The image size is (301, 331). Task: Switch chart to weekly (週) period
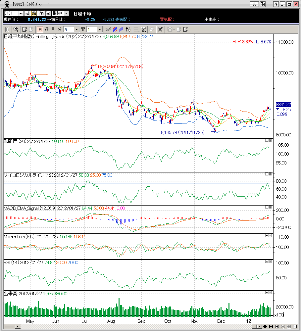[47, 29]
